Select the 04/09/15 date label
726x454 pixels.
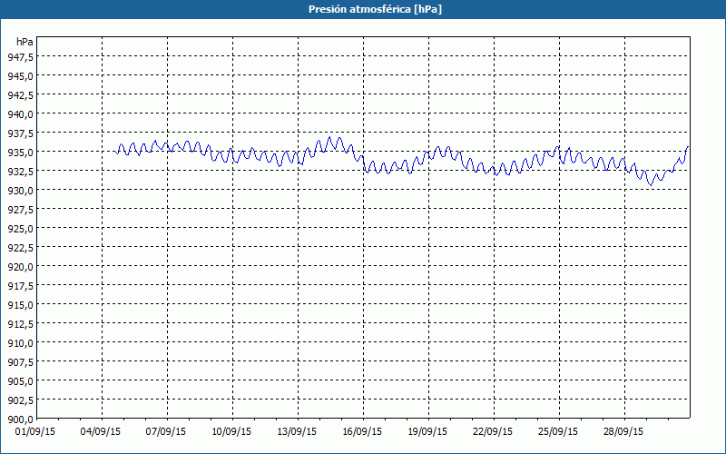[101, 432]
